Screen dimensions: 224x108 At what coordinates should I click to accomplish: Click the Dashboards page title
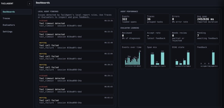pyautogui.click(x=43, y=3)
